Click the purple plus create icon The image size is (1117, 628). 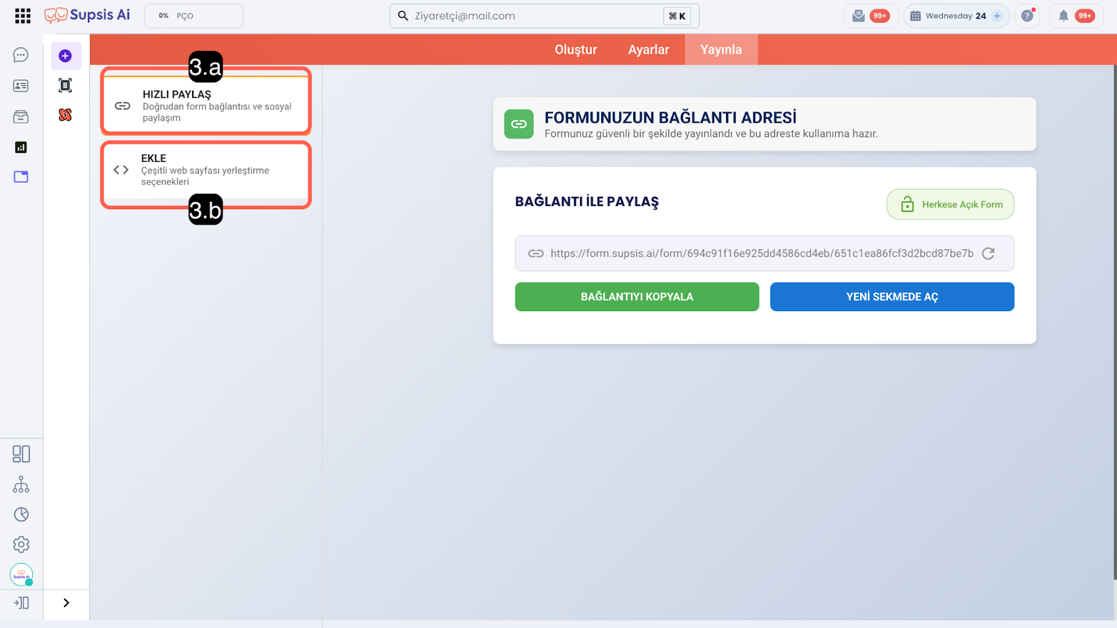tap(66, 56)
